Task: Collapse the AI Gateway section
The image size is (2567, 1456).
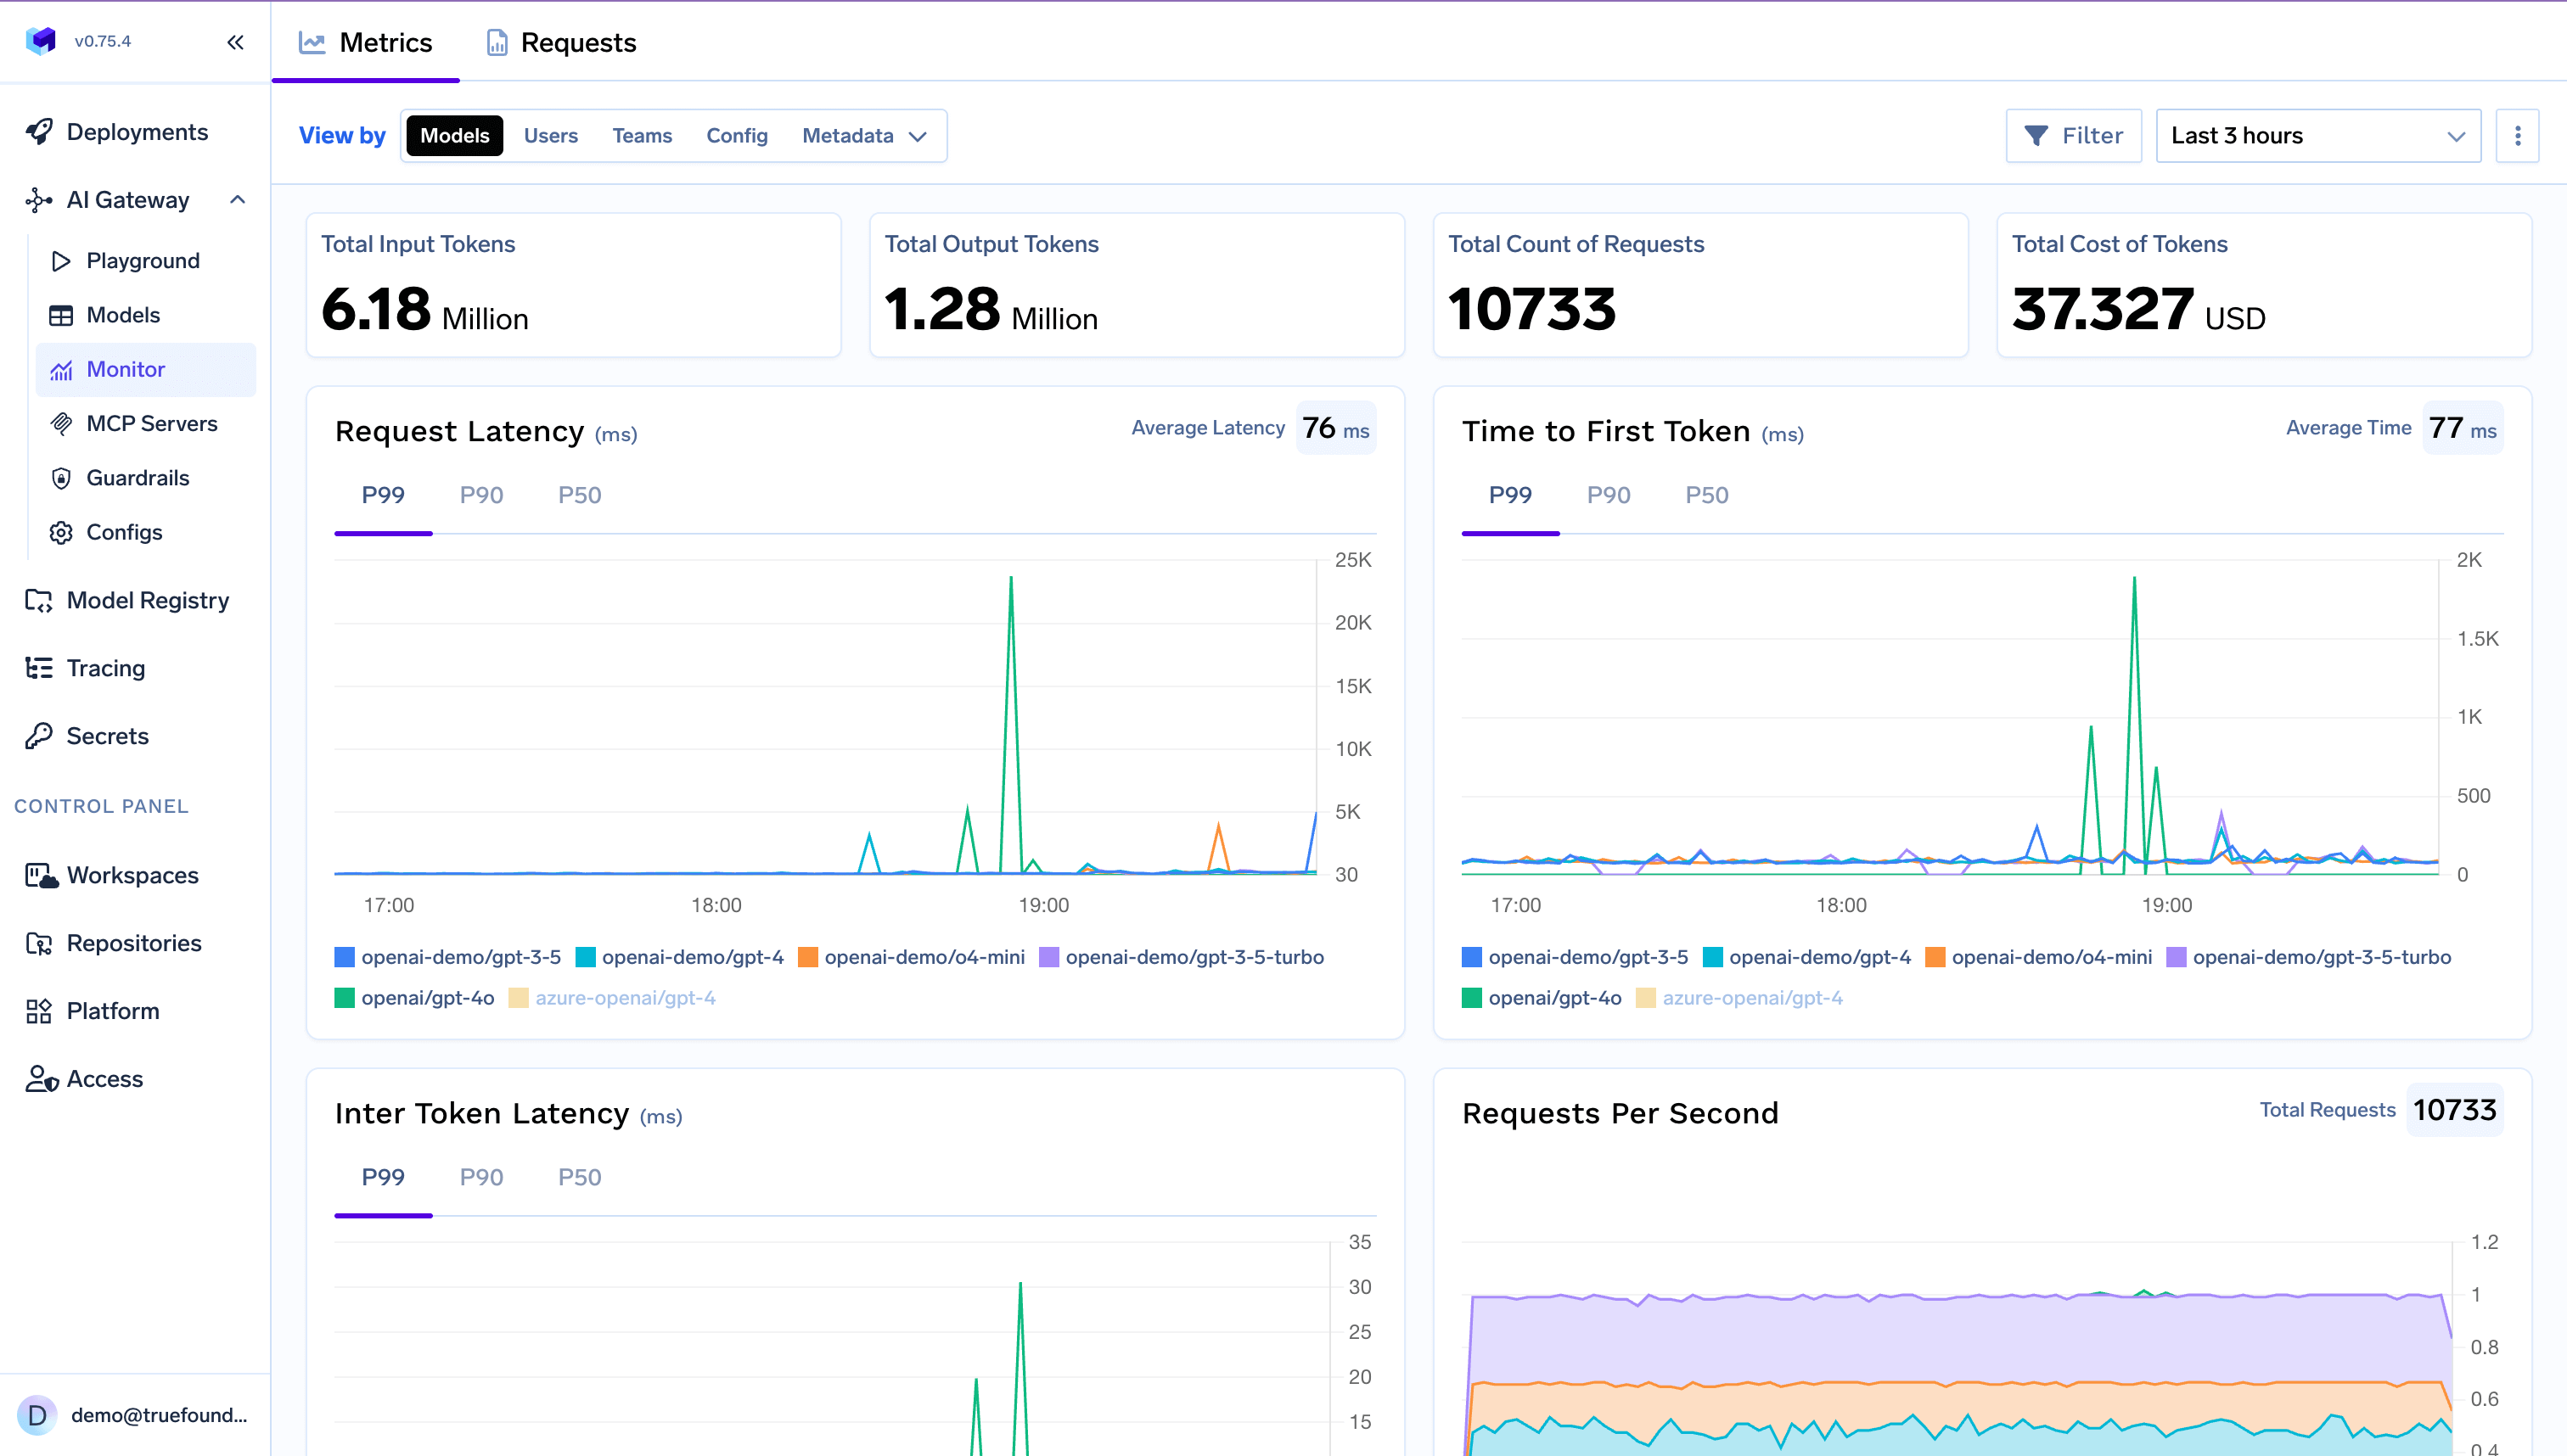Action: click(x=237, y=200)
